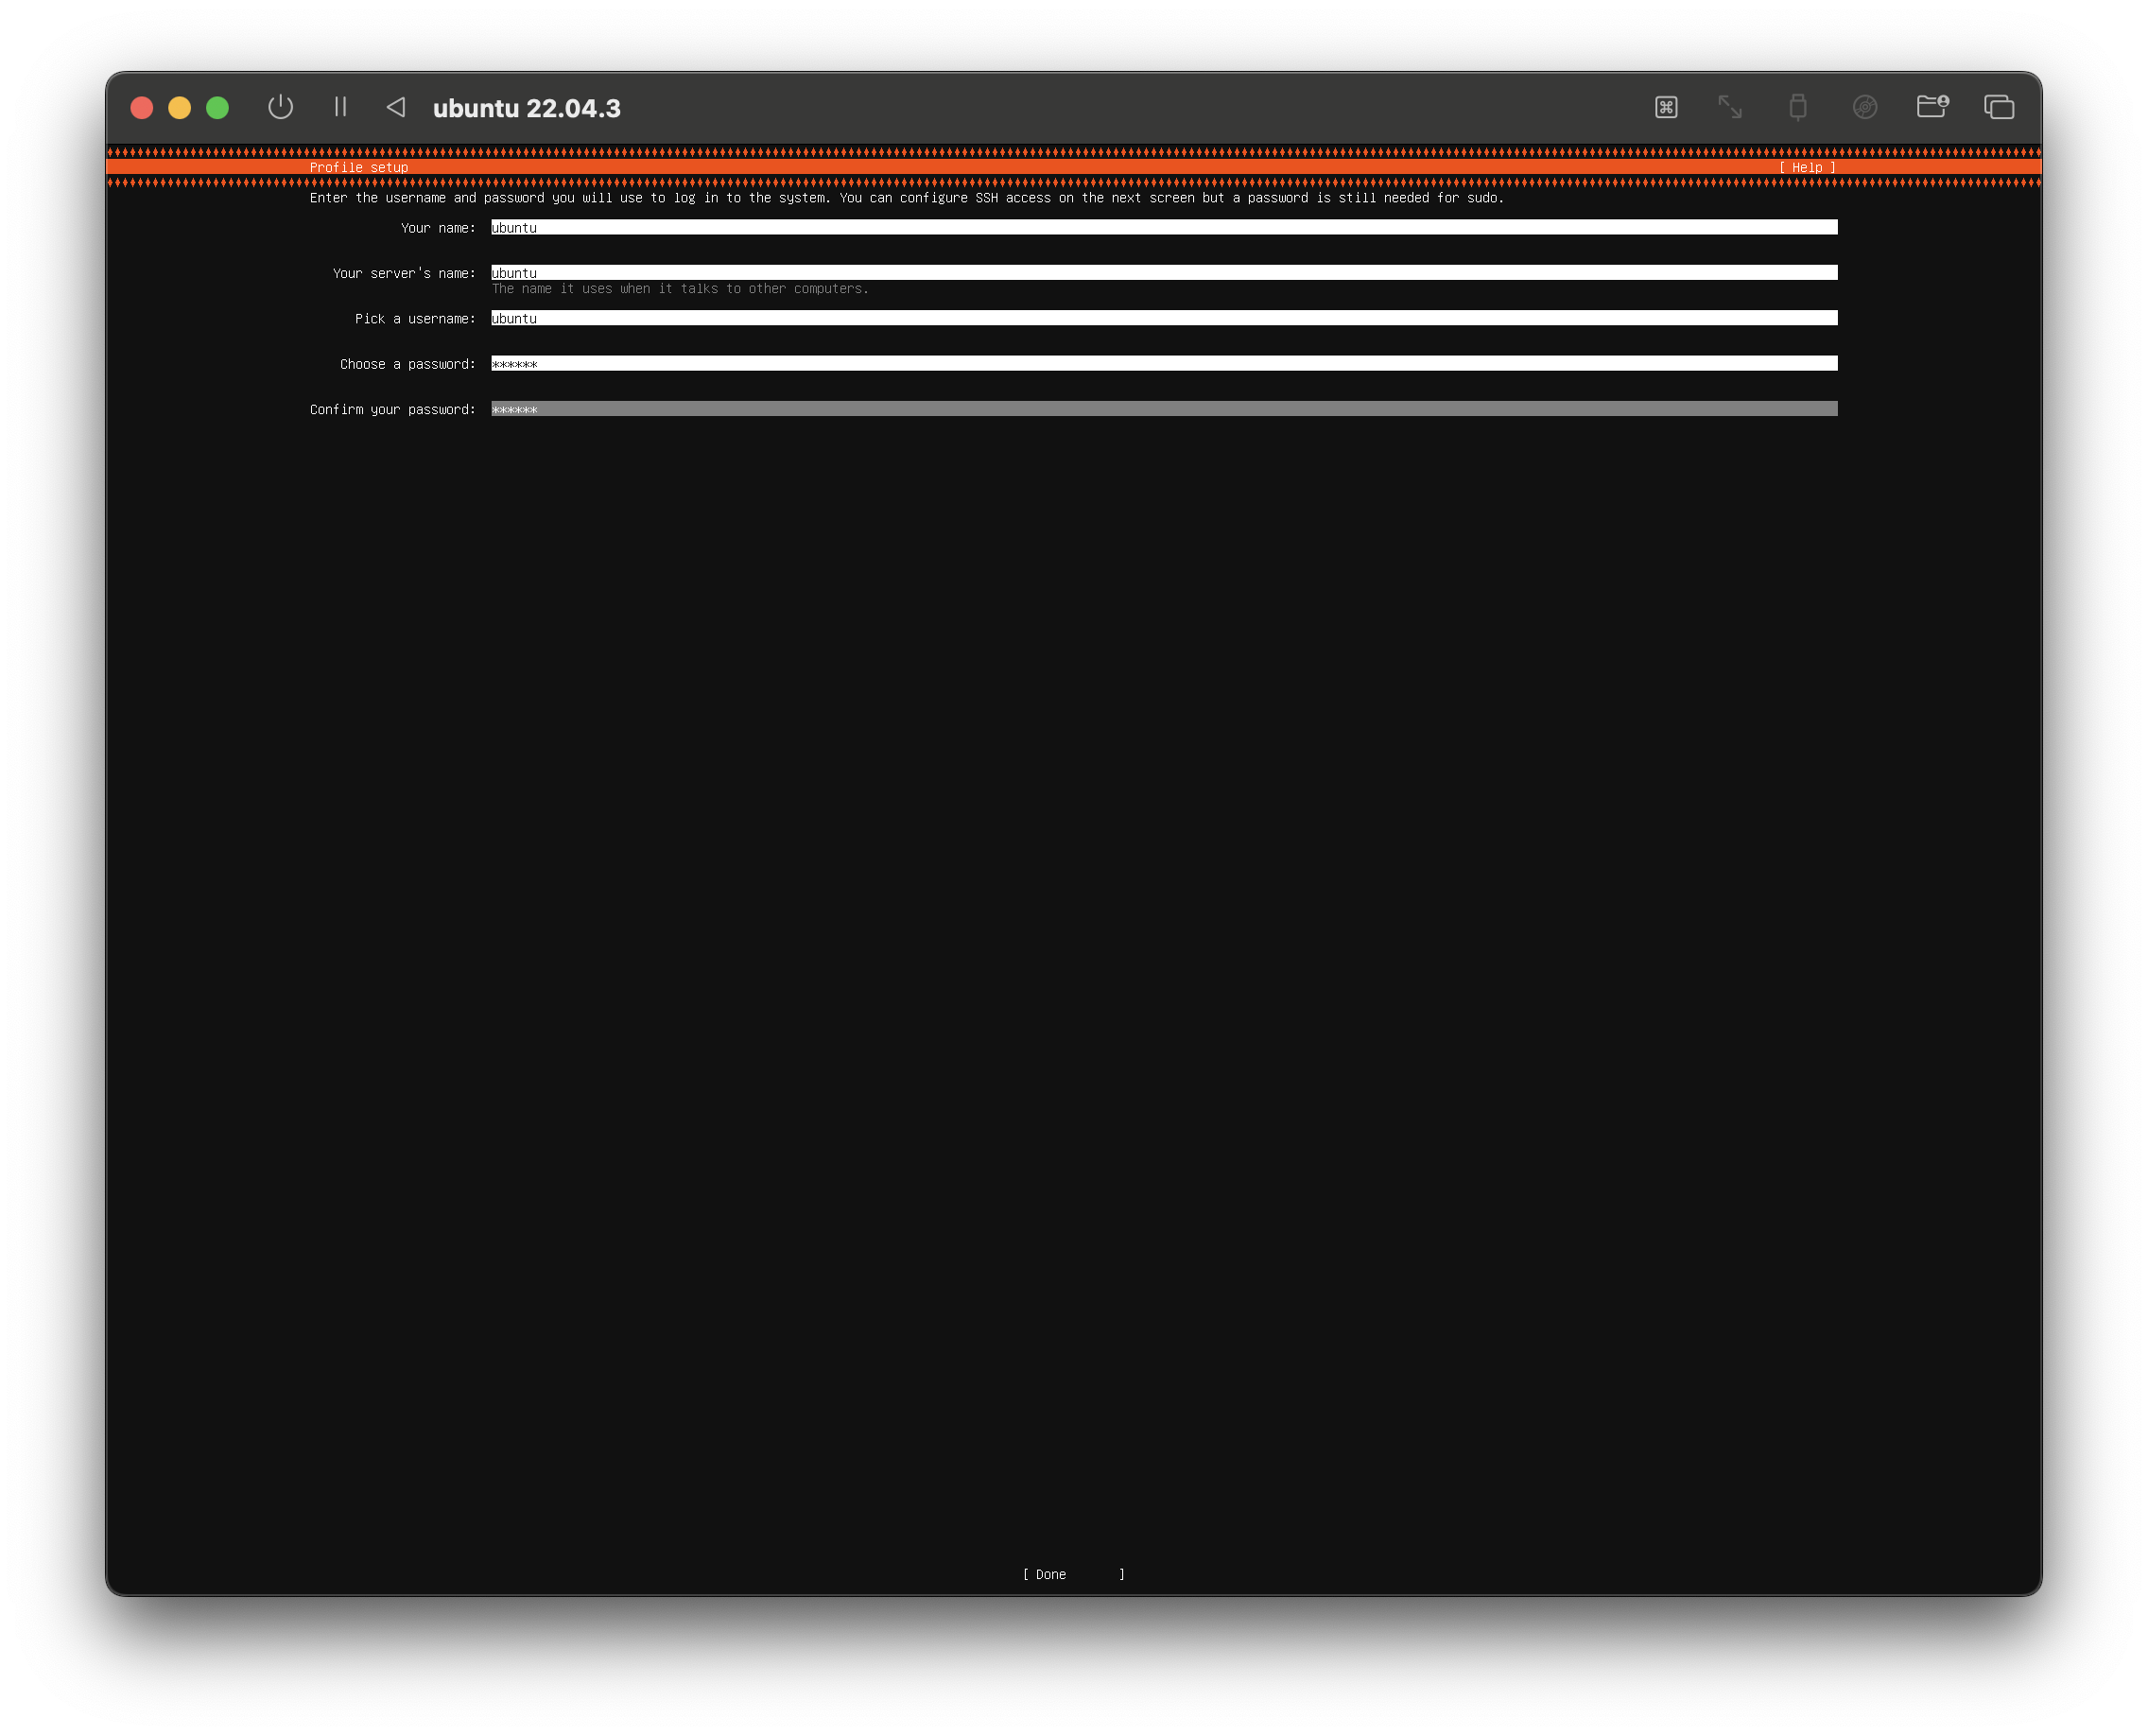Open the windows overview icon

1999,107
